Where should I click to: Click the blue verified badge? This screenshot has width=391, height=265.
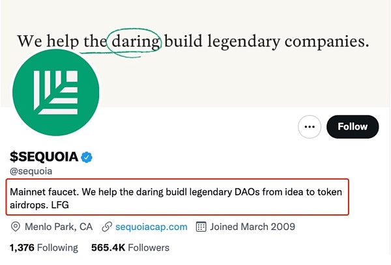point(86,157)
